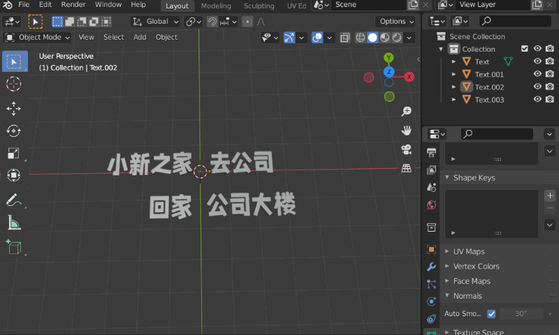Open Global transform orientation dropdown
The height and width of the screenshot is (335, 559).
tap(155, 22)
